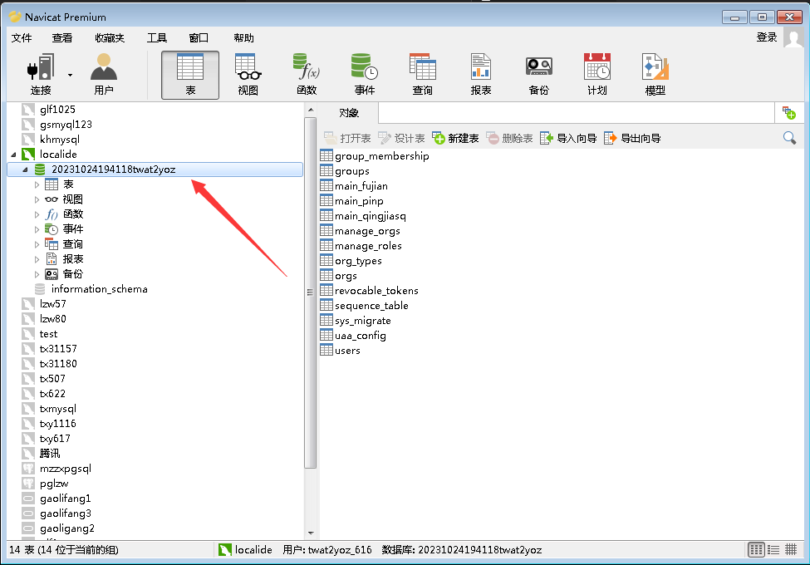Open the 查看 menu
810x565 pixels.
click(x=62, y=37)
